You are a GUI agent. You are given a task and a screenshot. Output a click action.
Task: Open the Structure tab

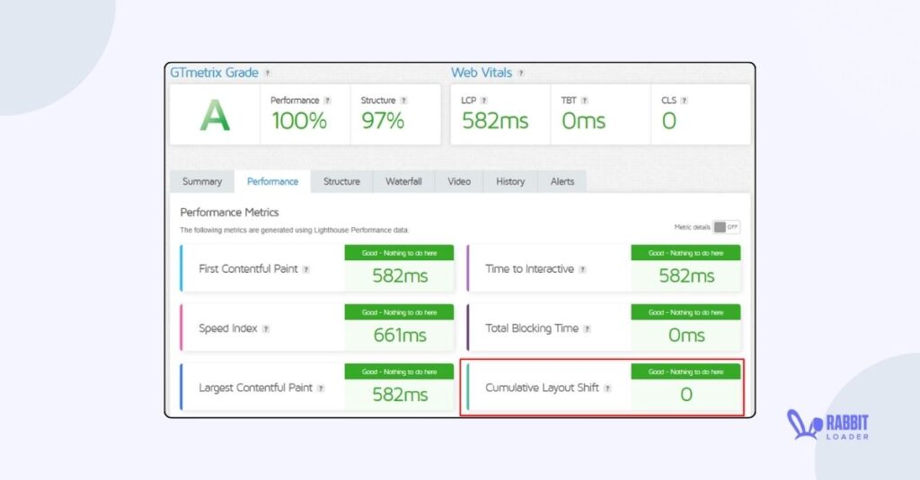click(x=341, y=182)
